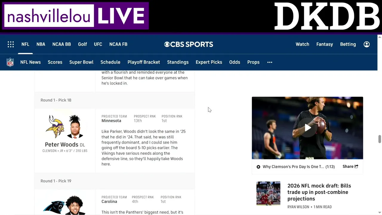The height and width of the screenshot is (215, 382).
Task: Open the grid apps menu icon
Action: pos(11,44)
